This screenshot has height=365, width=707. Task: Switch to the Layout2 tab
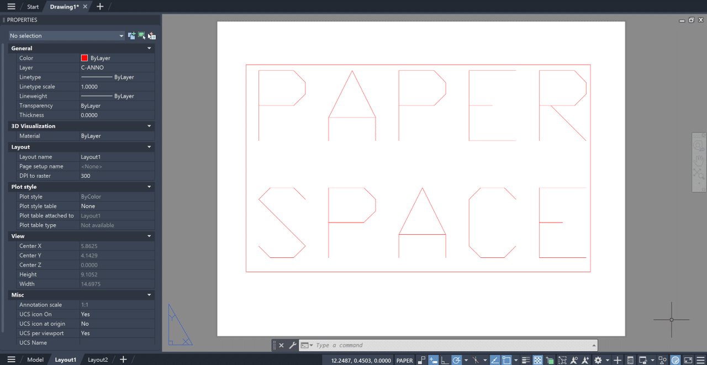[98, 359]
